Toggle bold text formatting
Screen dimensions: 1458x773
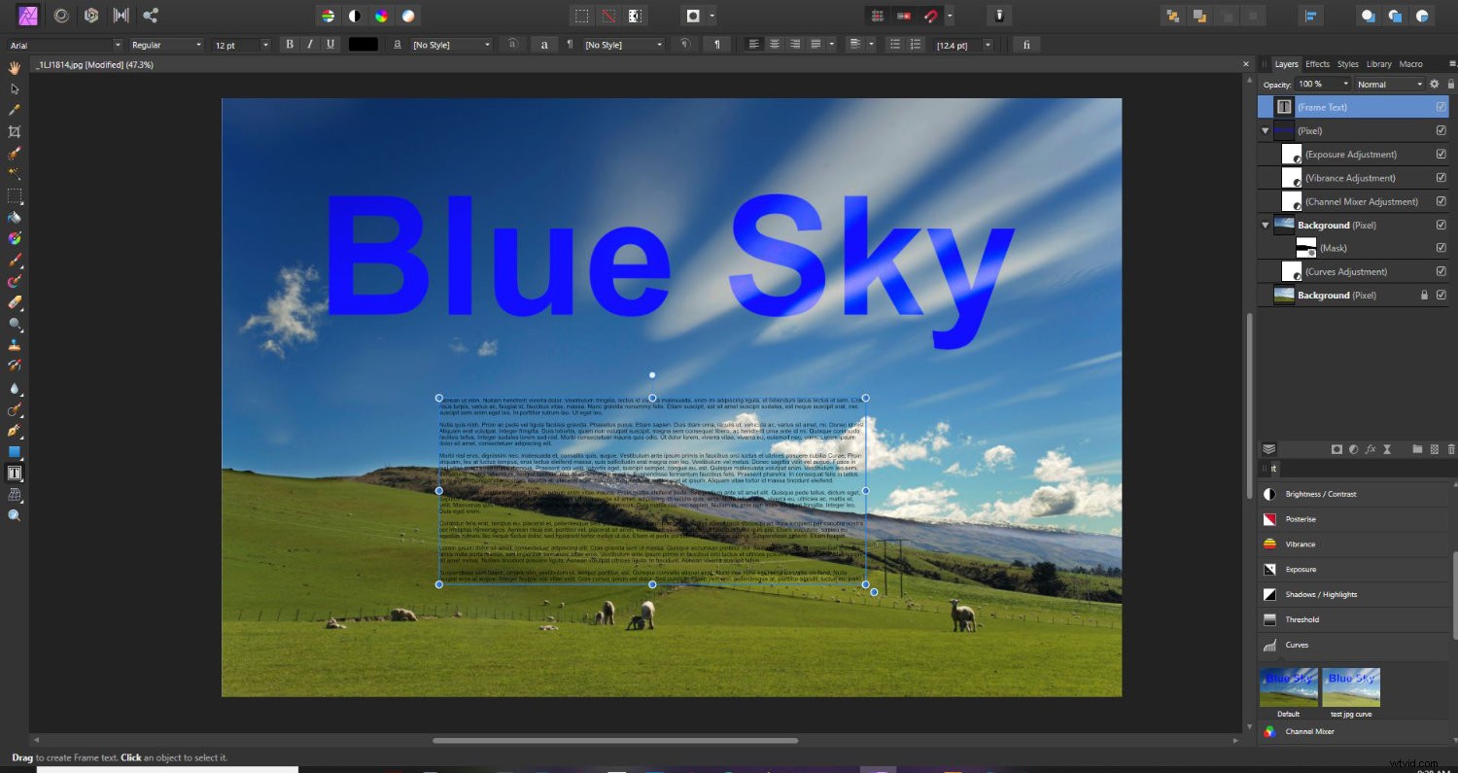pos(289,44)
